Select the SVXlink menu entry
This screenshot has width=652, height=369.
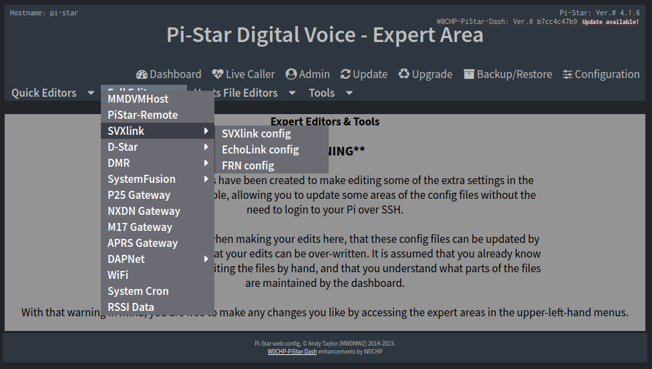click(x=158, y=131)
